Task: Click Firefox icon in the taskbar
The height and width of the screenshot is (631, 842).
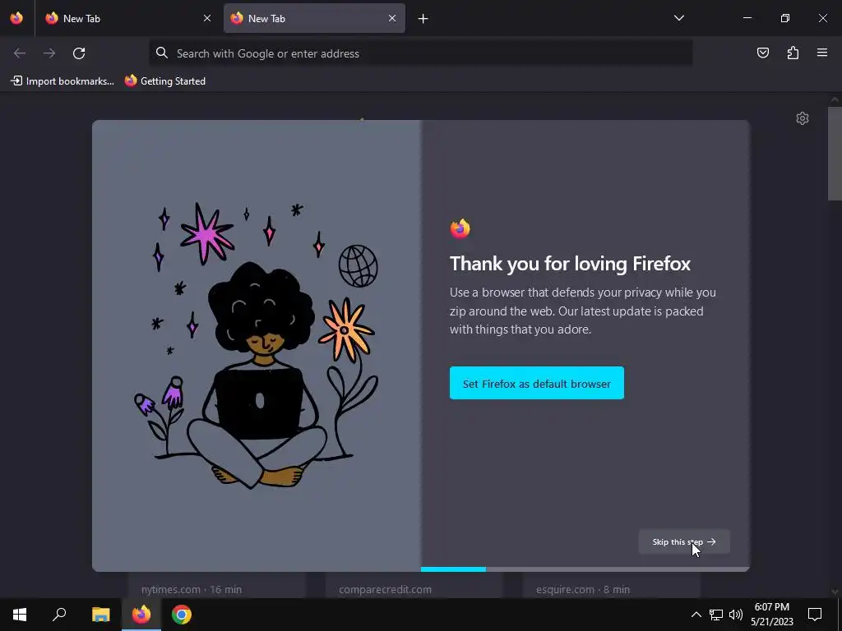Action: pos(141,615)
